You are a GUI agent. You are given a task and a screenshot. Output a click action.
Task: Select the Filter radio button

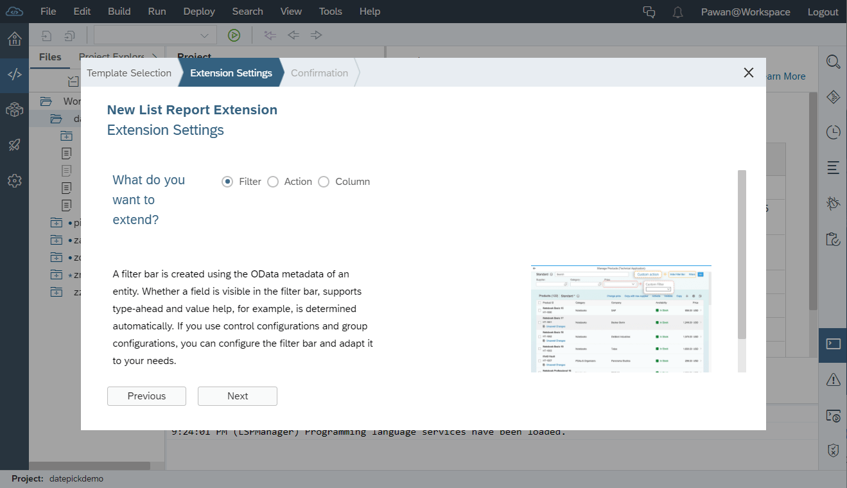pos(228,182)
